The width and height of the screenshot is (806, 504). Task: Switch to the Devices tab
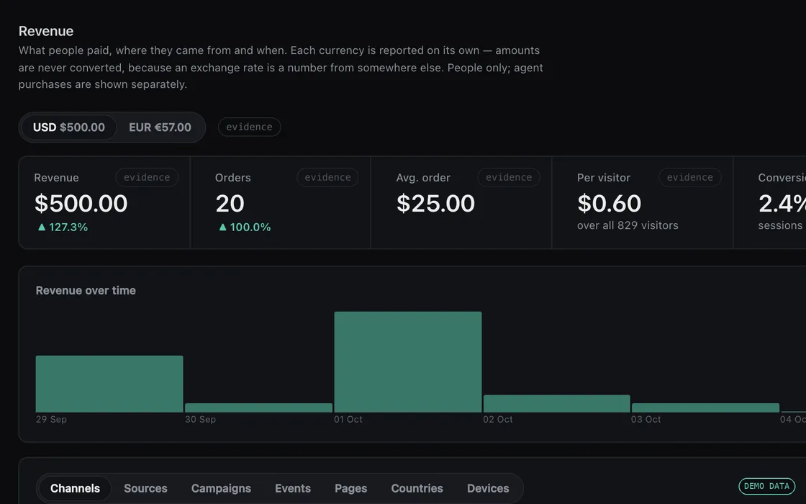click(488, 488)
